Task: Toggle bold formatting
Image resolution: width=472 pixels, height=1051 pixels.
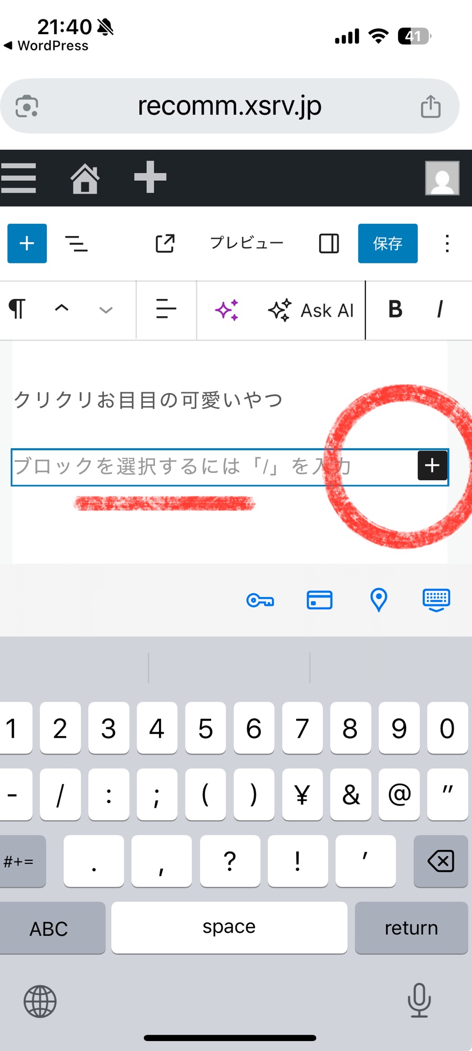Action: (x=395, y=310)
